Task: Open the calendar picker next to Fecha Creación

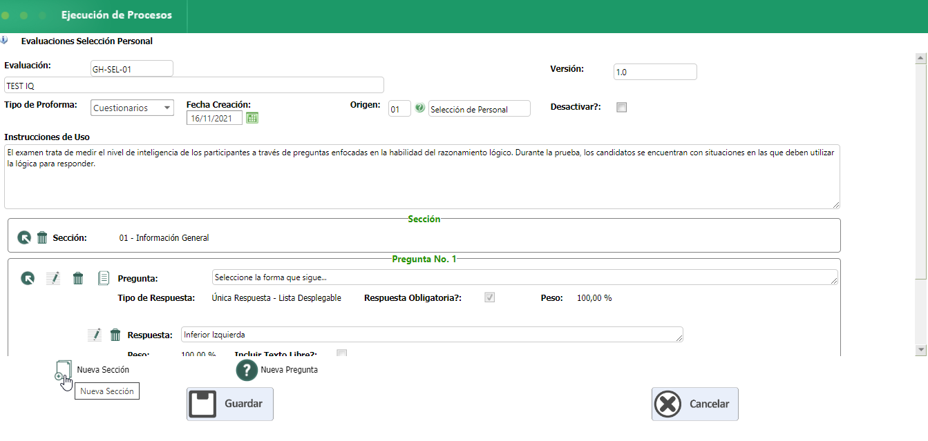Action: click(x=252, y=118)
